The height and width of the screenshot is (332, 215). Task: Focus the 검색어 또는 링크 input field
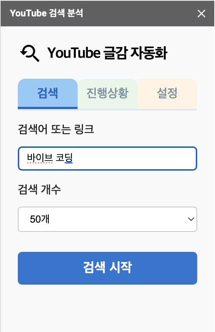pyautogui.click(x=107, y=159)
